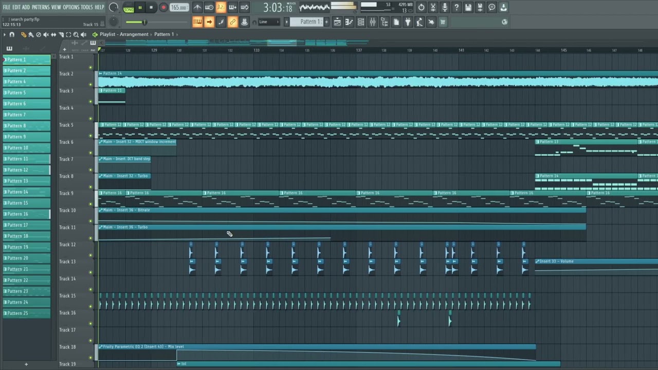Open the Mixer icon
This screenshot has height=370, width=658.
373,22
